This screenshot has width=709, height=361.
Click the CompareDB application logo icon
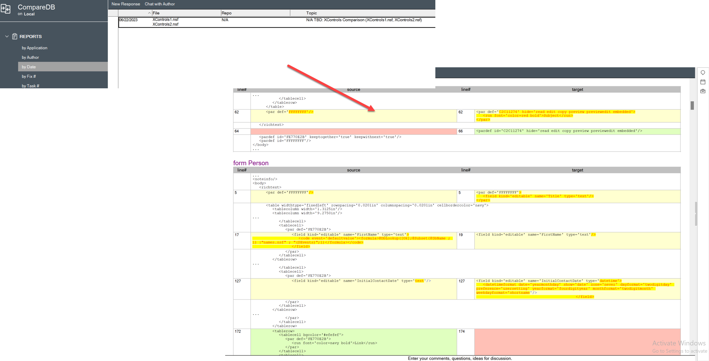[6, 9]
